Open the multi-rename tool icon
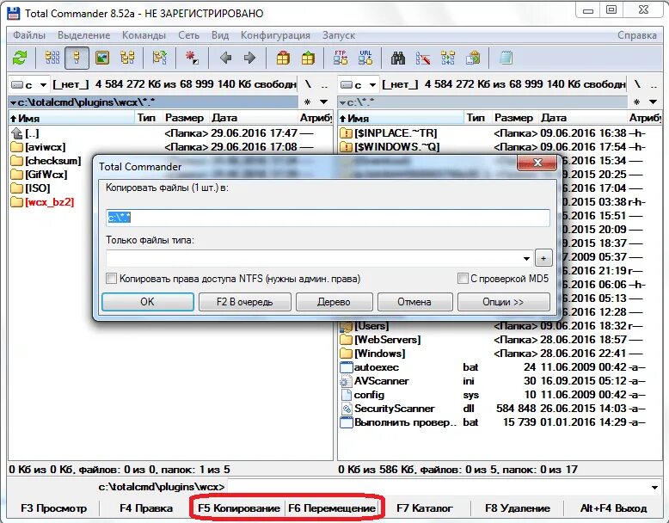Viewport: 669px width, 523px height. [423, 58]
